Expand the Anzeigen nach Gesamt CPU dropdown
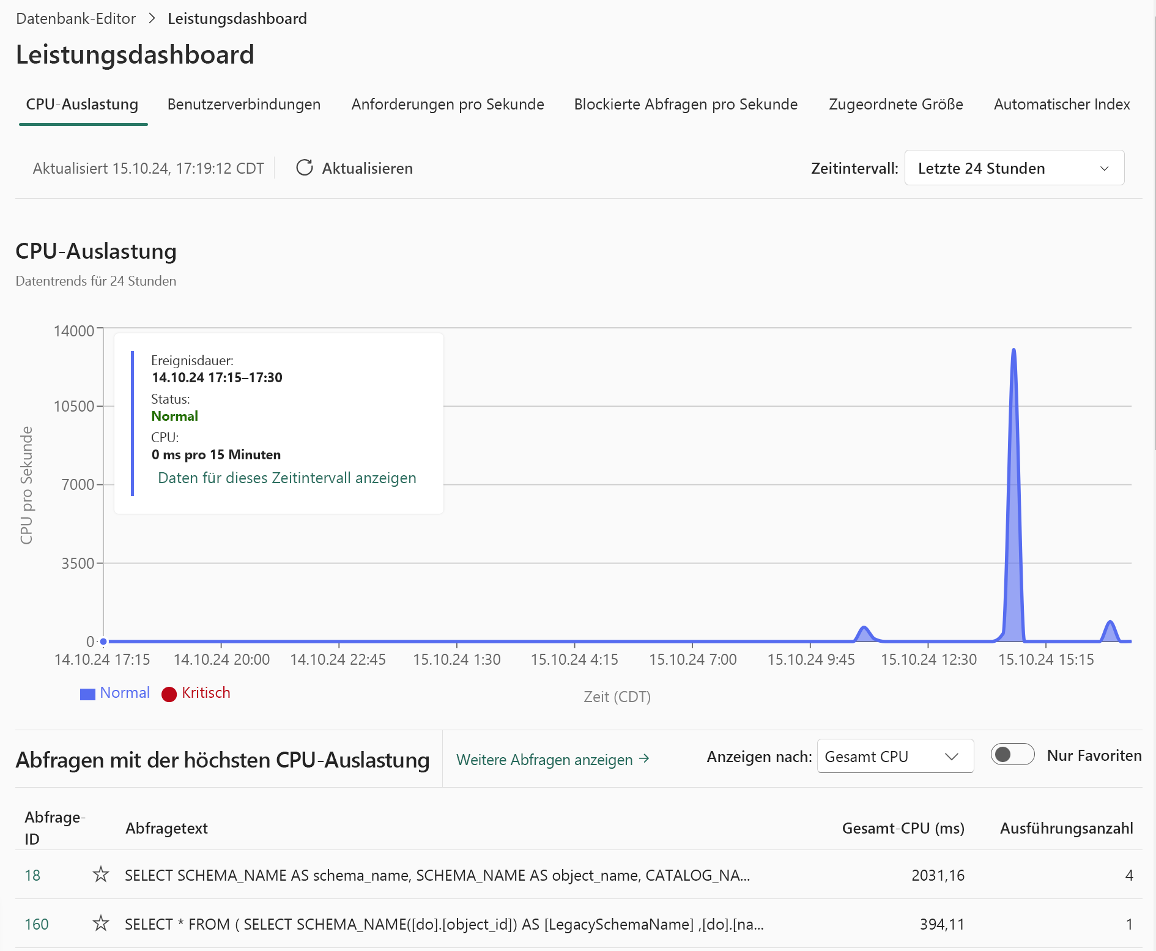Screen dimensions: 1156x951 (895, 757)
